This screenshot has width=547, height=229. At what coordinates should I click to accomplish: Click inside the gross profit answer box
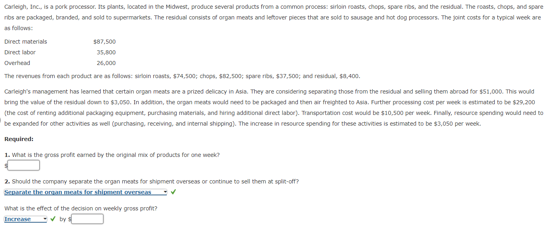pyautogui.click(x=23, y=165)
